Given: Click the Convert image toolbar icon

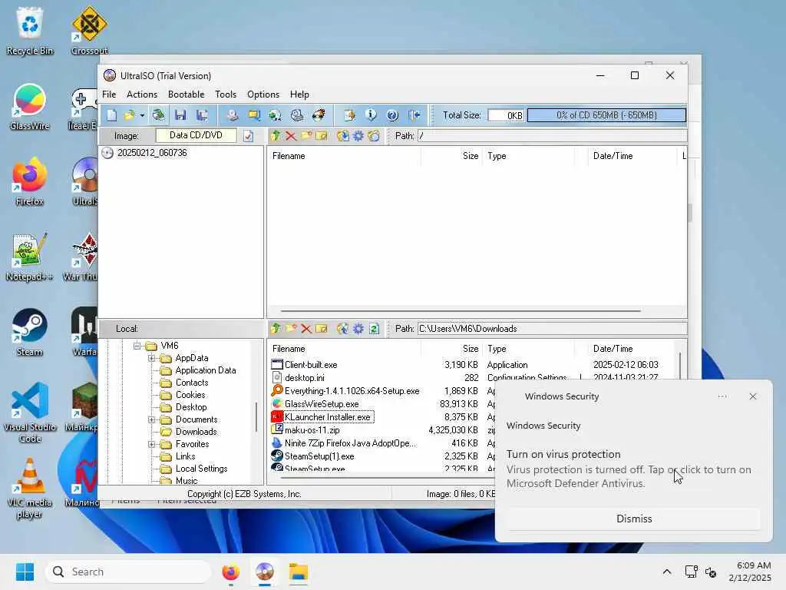Looking at the screenshot, I should 276,115.
